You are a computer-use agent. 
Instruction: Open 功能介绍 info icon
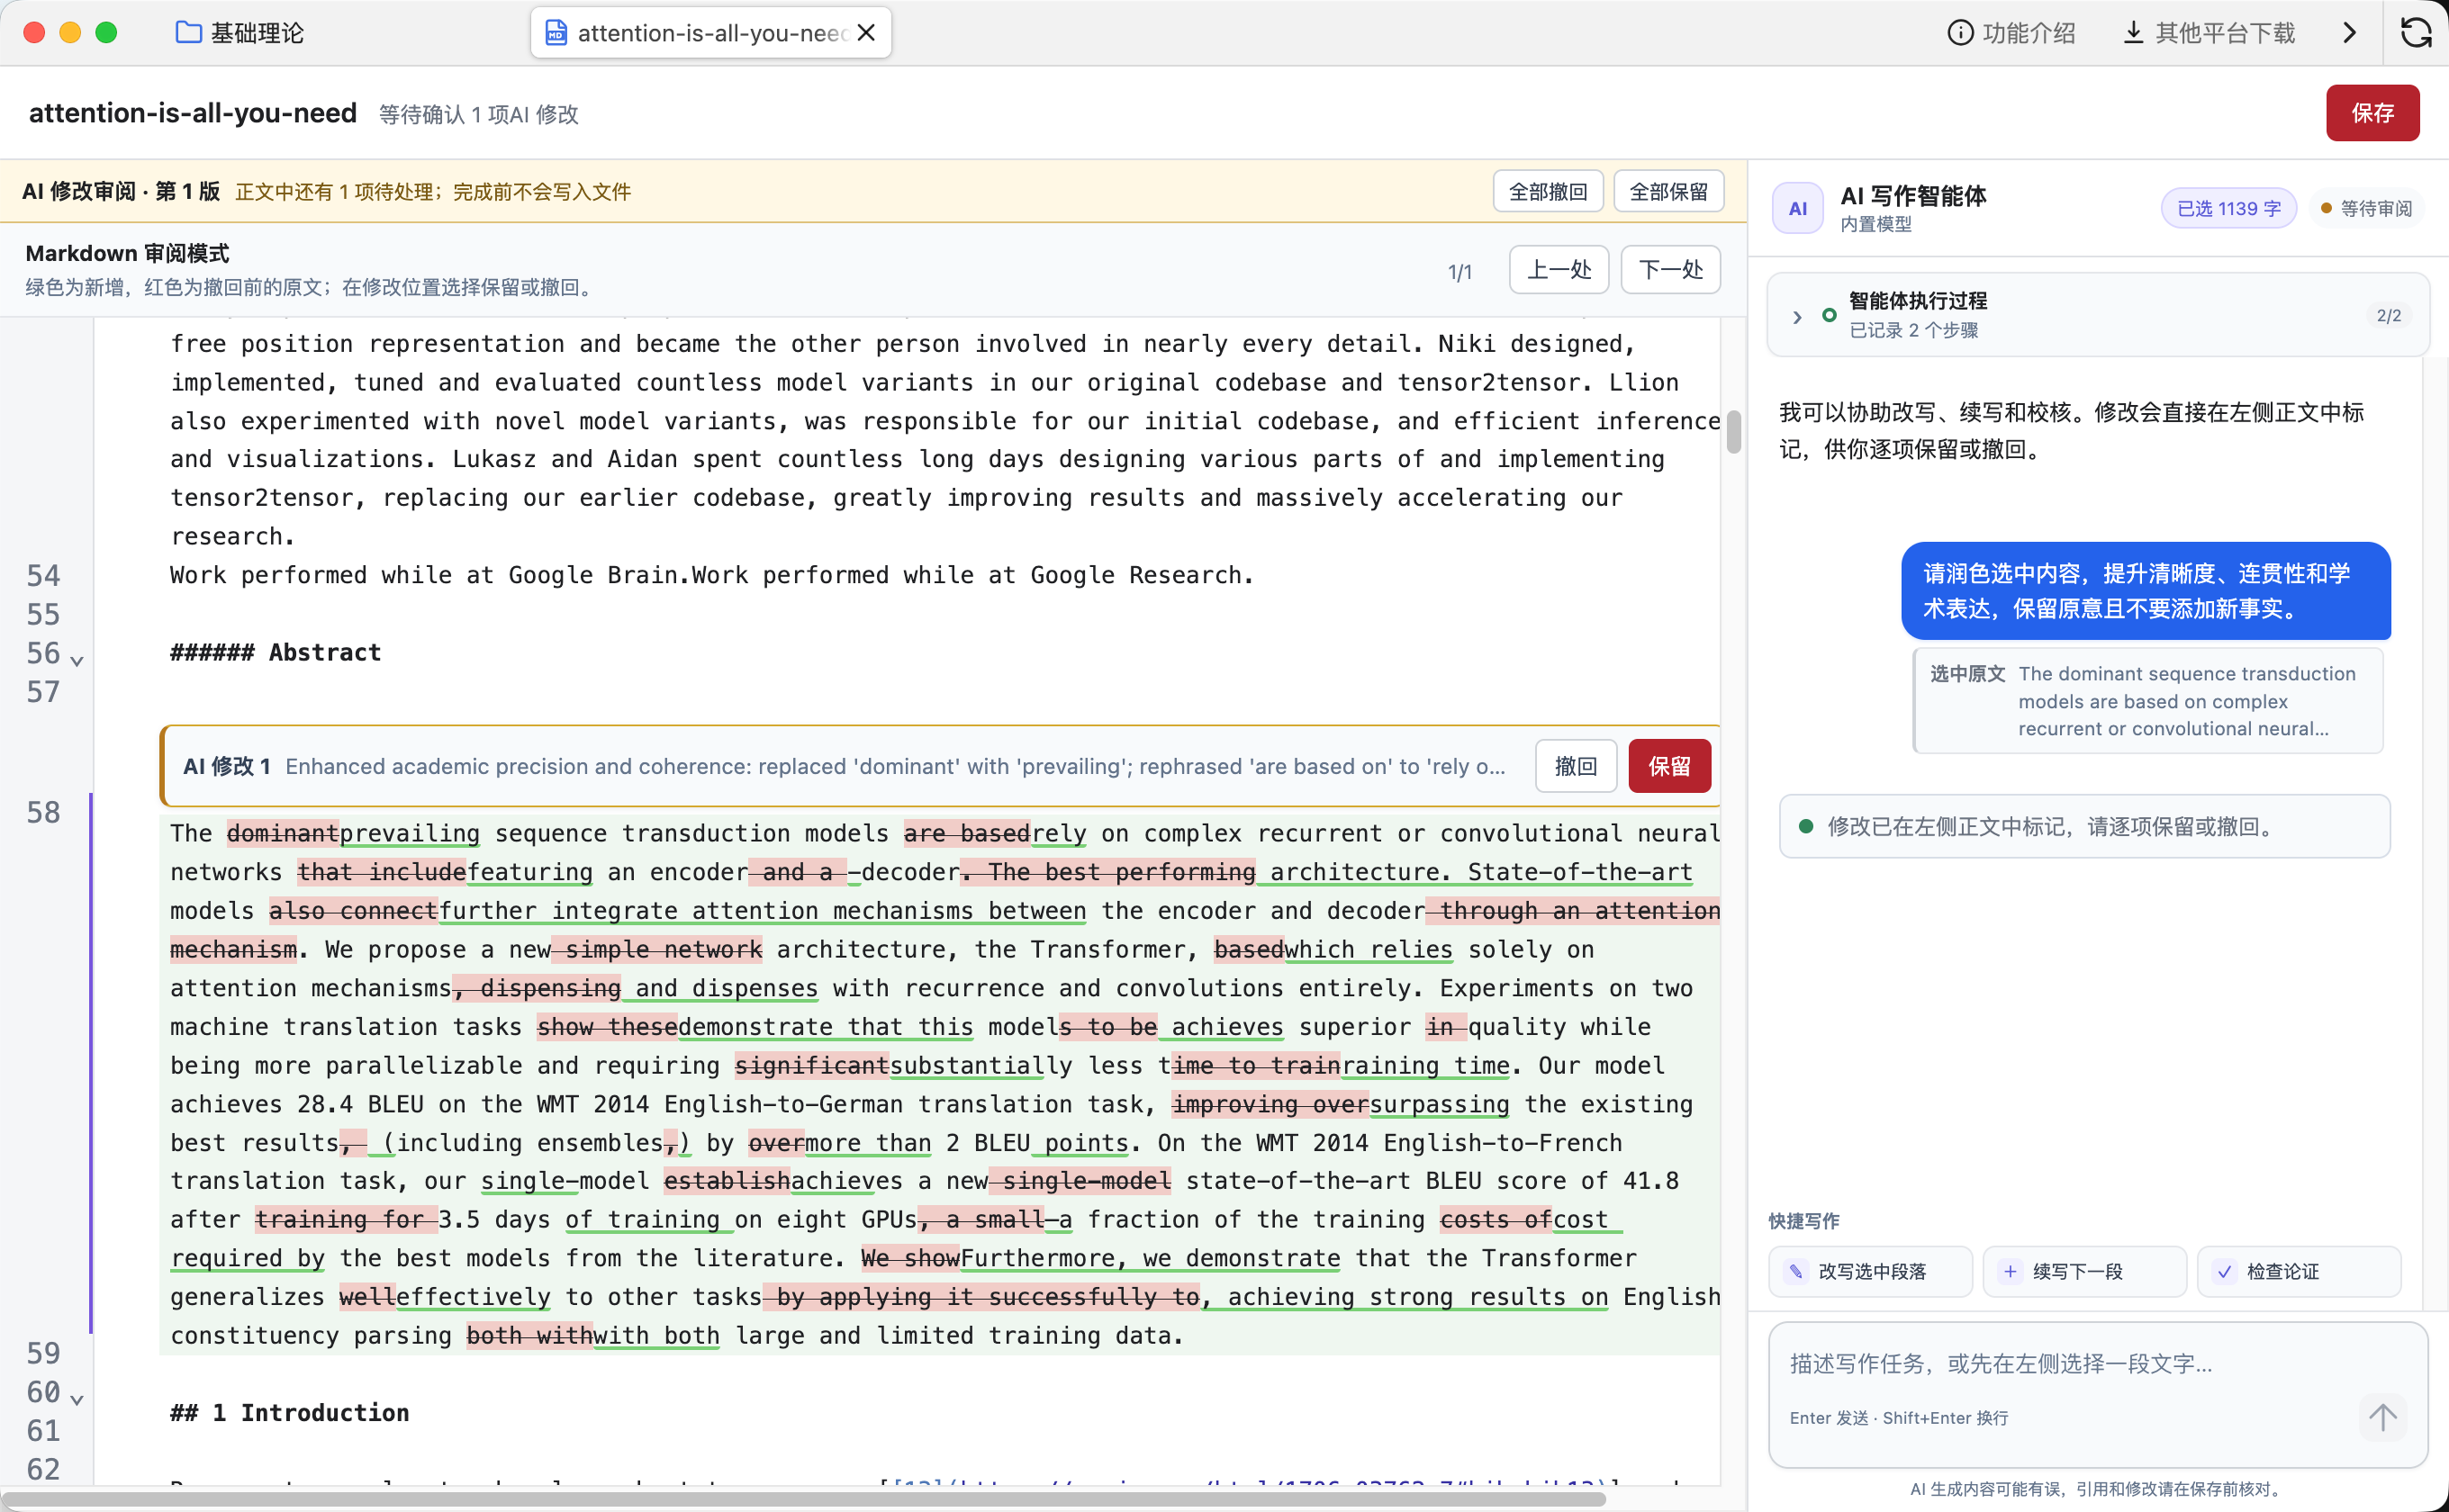[x=1960, y=33]
